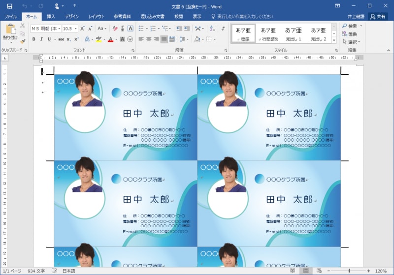Click the Save icon in title bar

9,6
